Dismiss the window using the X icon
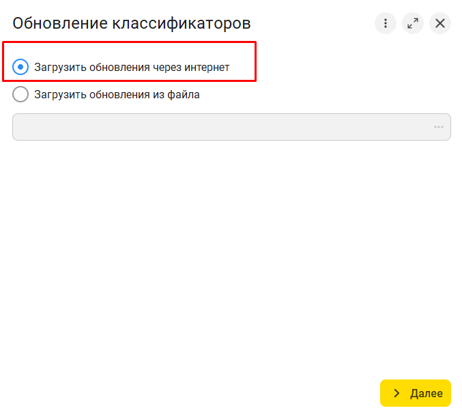 coord(440,23)
